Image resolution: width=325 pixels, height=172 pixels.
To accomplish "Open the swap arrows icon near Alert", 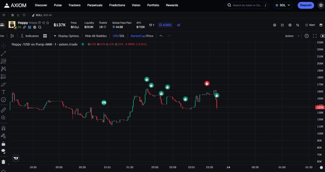I will tap(298, 25).
